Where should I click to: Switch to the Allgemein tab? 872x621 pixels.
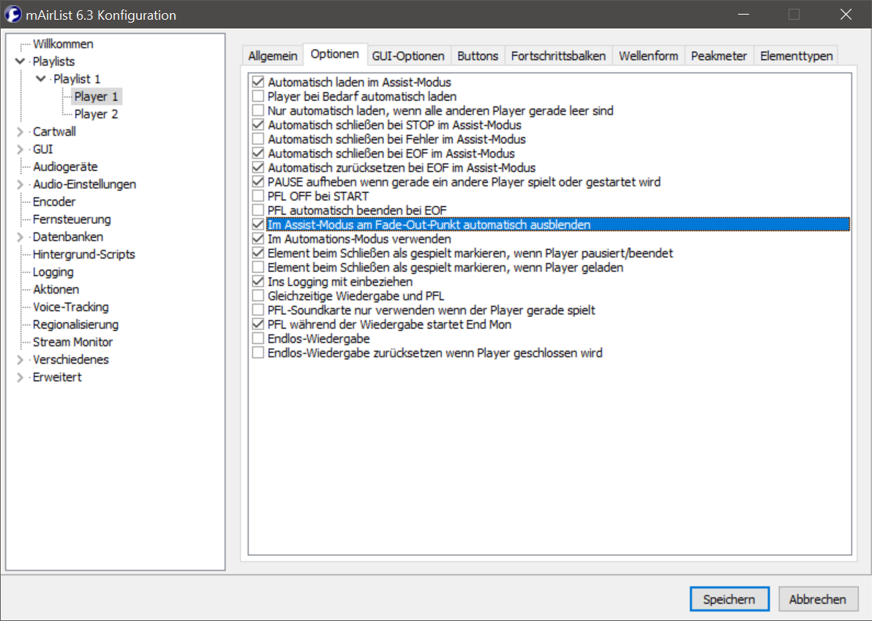click(x=273, y=56)
